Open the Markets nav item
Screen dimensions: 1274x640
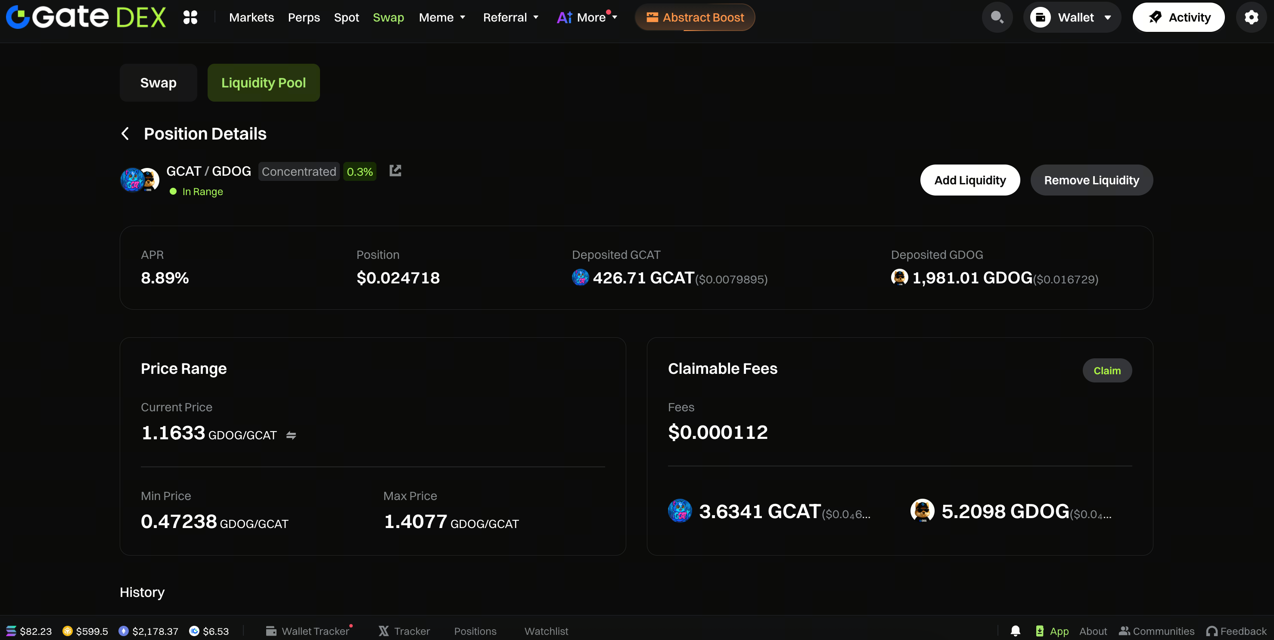251,17
